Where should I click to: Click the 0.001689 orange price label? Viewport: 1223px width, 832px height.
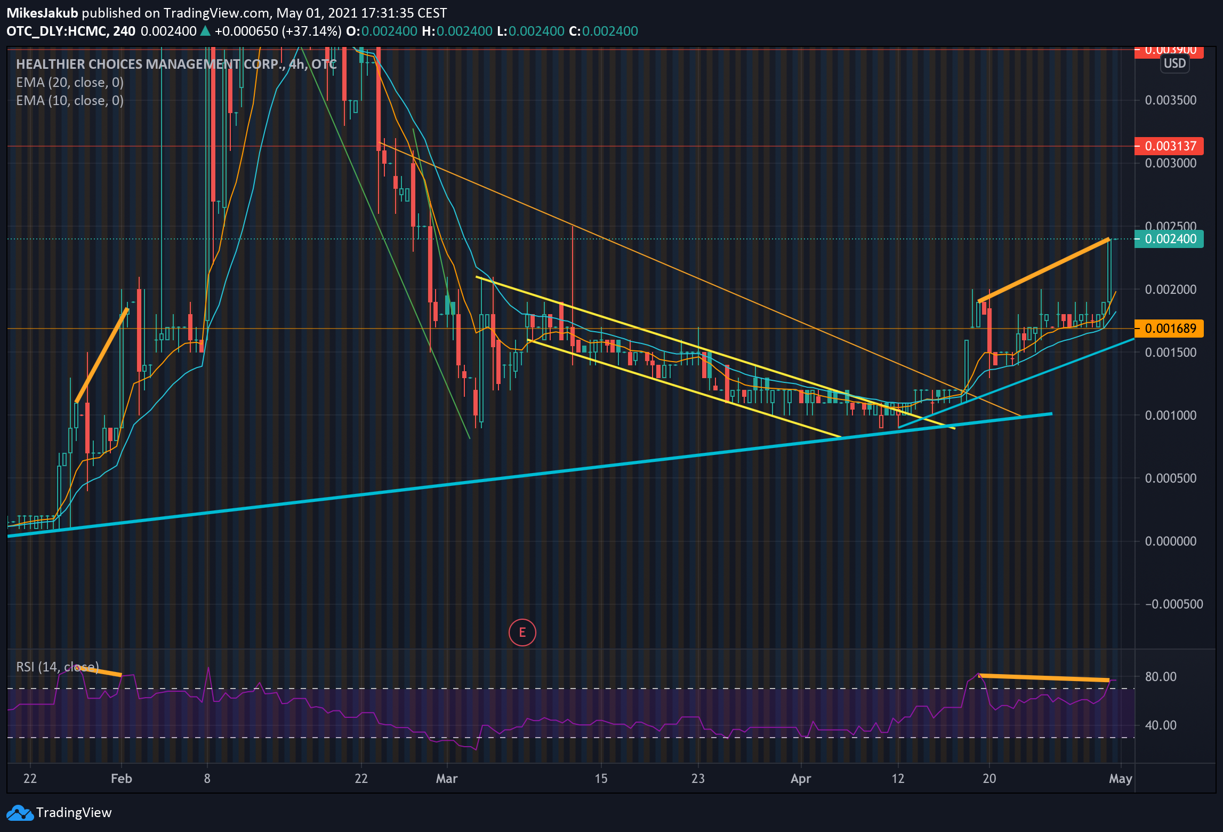click(1169, 329)
